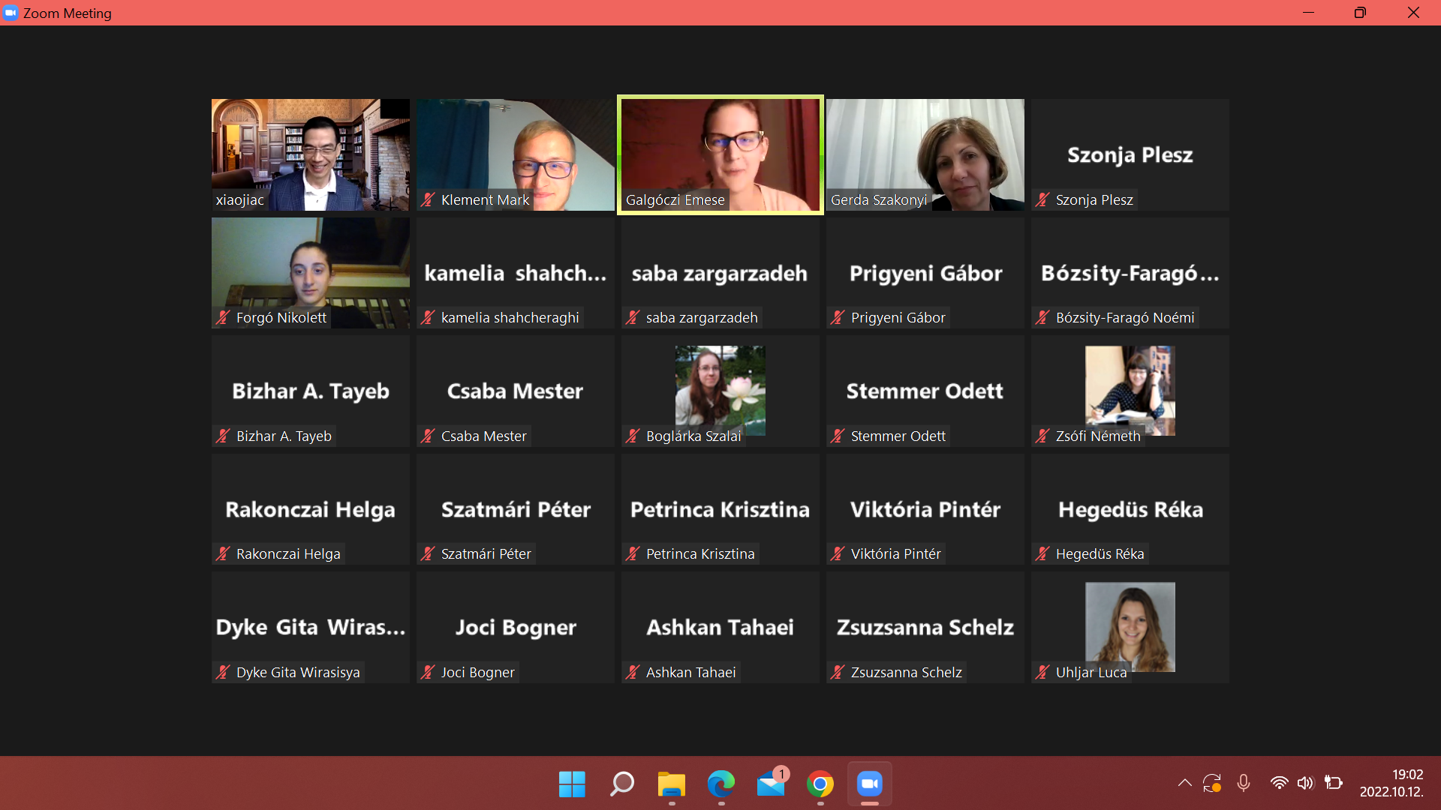Click muted mic icon beside Stemmer Odett label
The height and width of the screenshot is (810, 1441).
[x=838, y=436]
